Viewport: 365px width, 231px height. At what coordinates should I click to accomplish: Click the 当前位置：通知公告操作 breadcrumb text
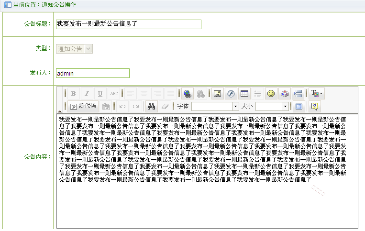pos(44,5)
